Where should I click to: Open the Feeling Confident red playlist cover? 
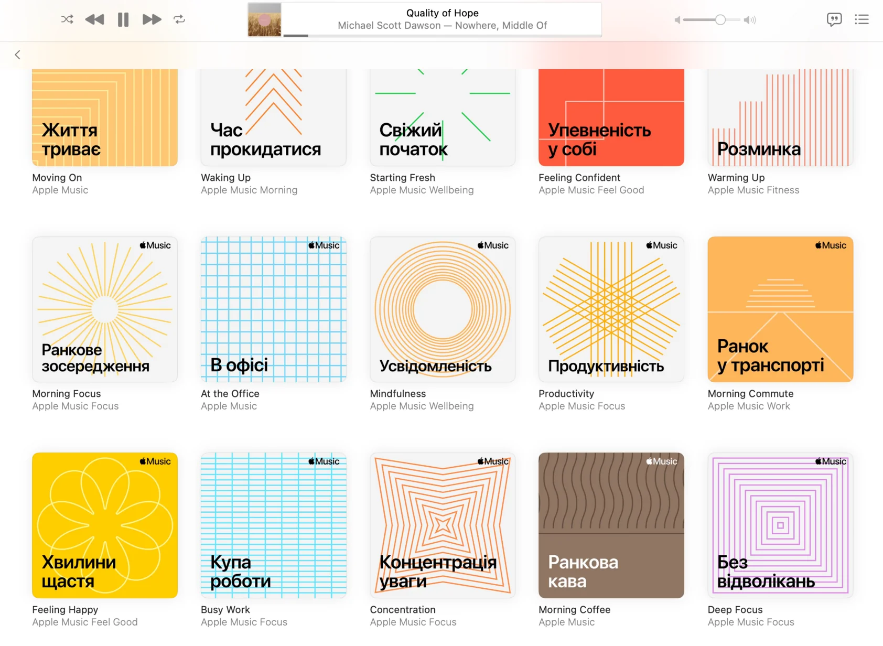(611, 117)
